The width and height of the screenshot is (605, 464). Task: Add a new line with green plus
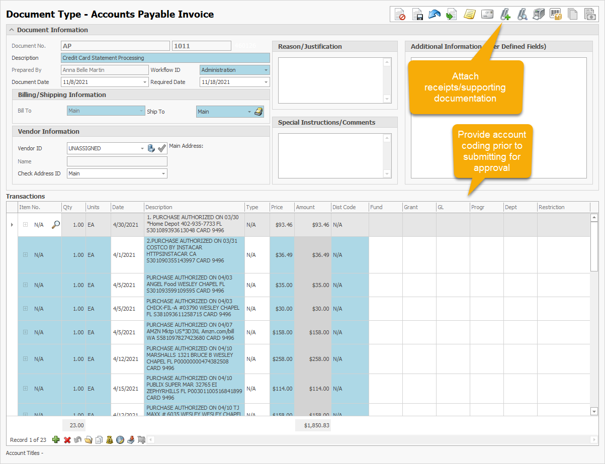(x=56, y=440)
